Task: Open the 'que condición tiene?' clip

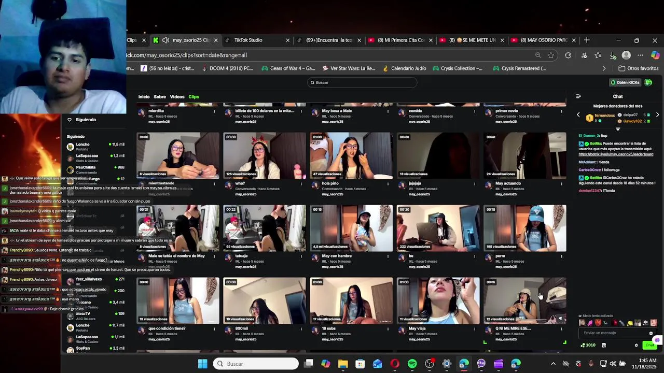Action: [x=178, y=300]
